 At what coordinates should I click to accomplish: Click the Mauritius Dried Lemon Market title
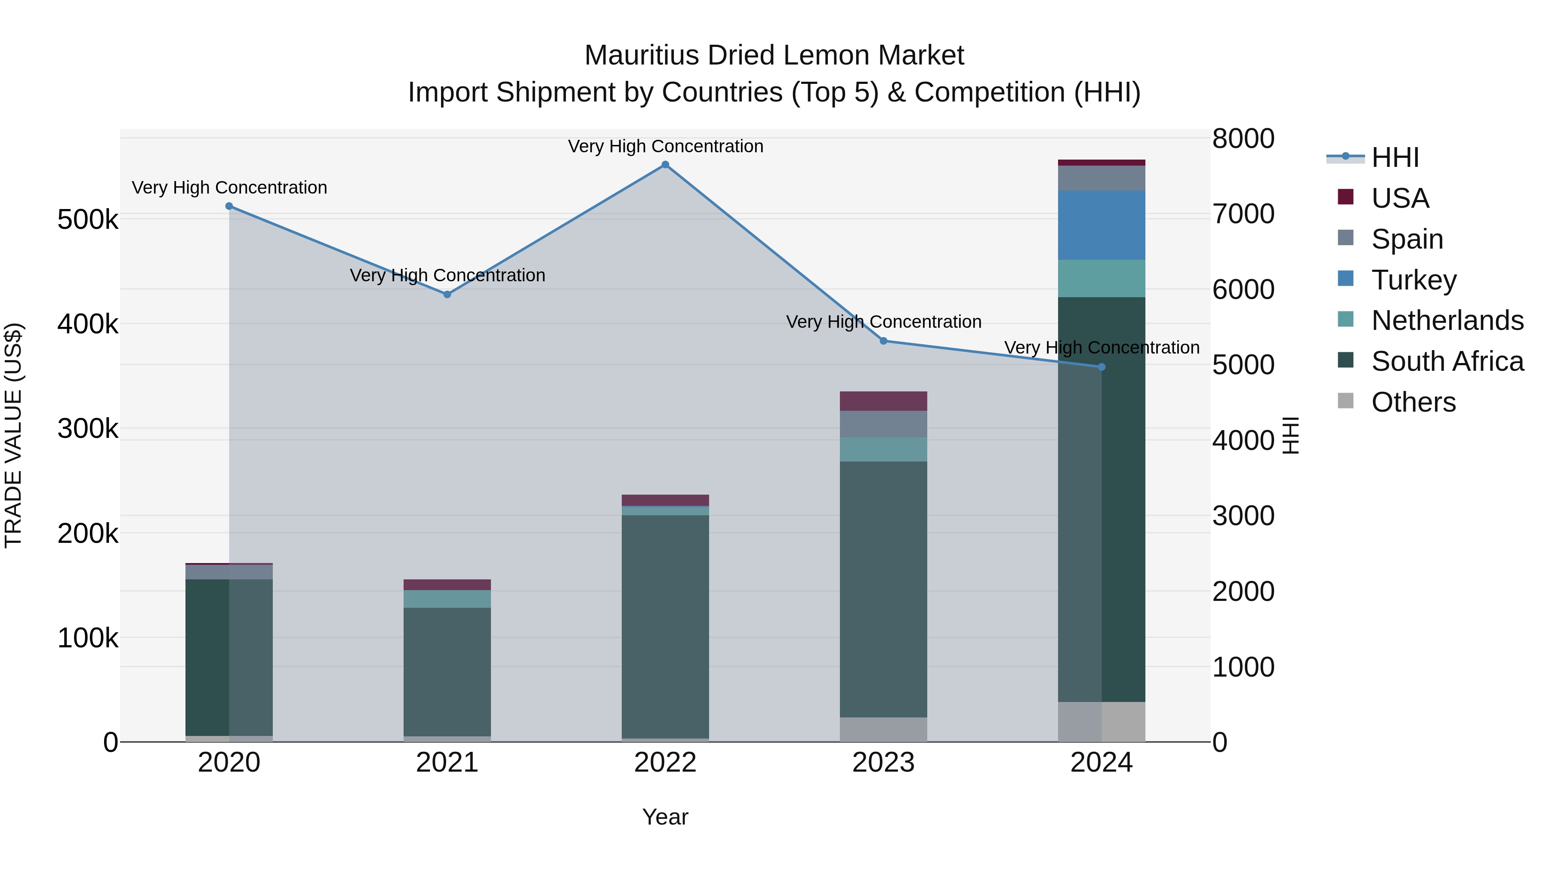coord(774,55)
